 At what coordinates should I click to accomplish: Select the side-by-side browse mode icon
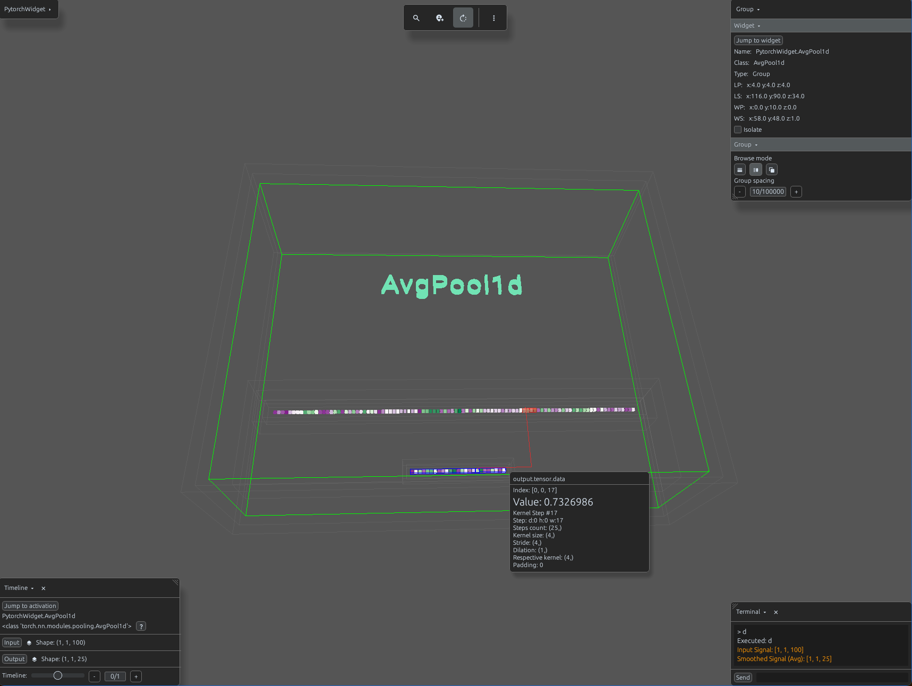click(x=756, y=170)
